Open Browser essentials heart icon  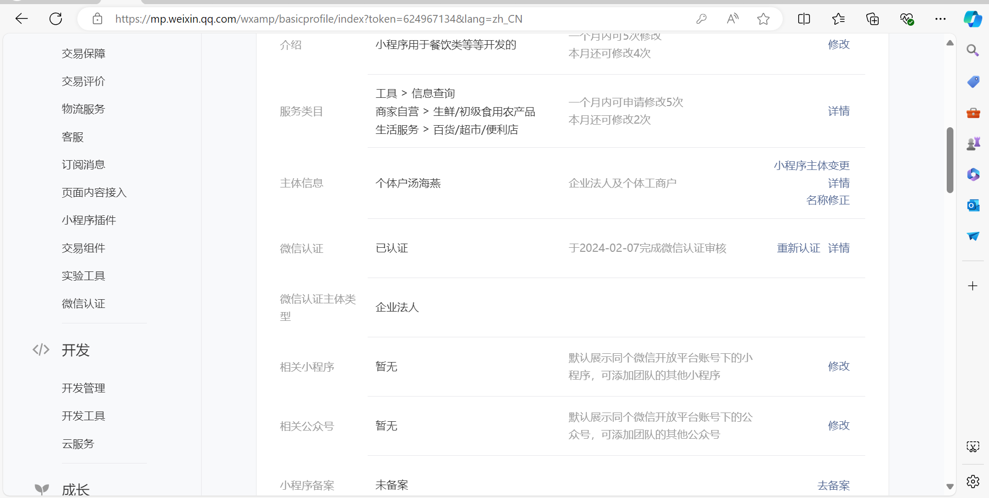(x=907, y=19)
